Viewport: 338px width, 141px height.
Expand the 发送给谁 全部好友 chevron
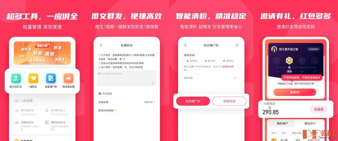(154, 102)
